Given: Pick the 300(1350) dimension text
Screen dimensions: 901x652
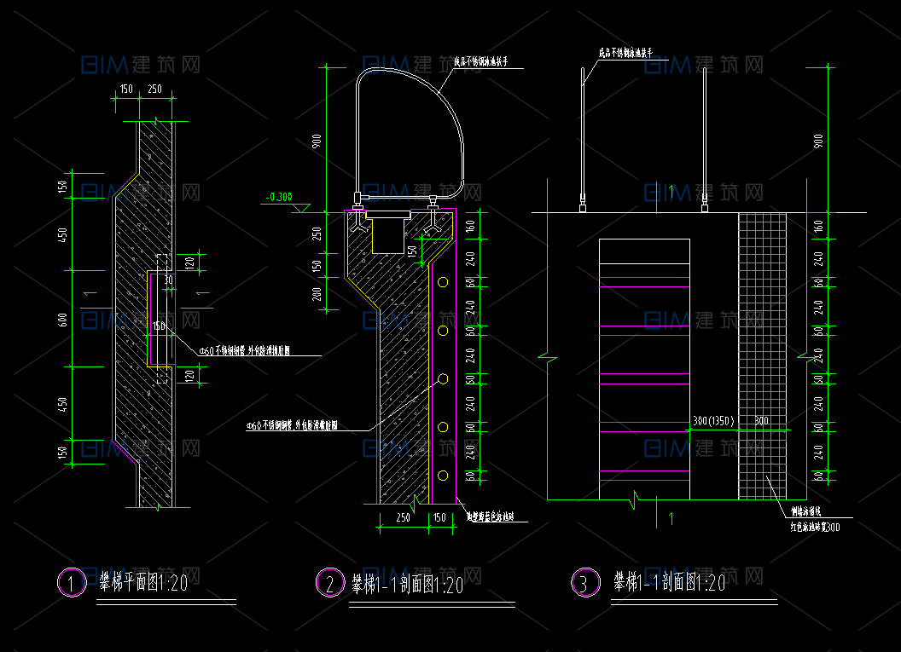Looking at the screenshot, I should click(713, 421).
